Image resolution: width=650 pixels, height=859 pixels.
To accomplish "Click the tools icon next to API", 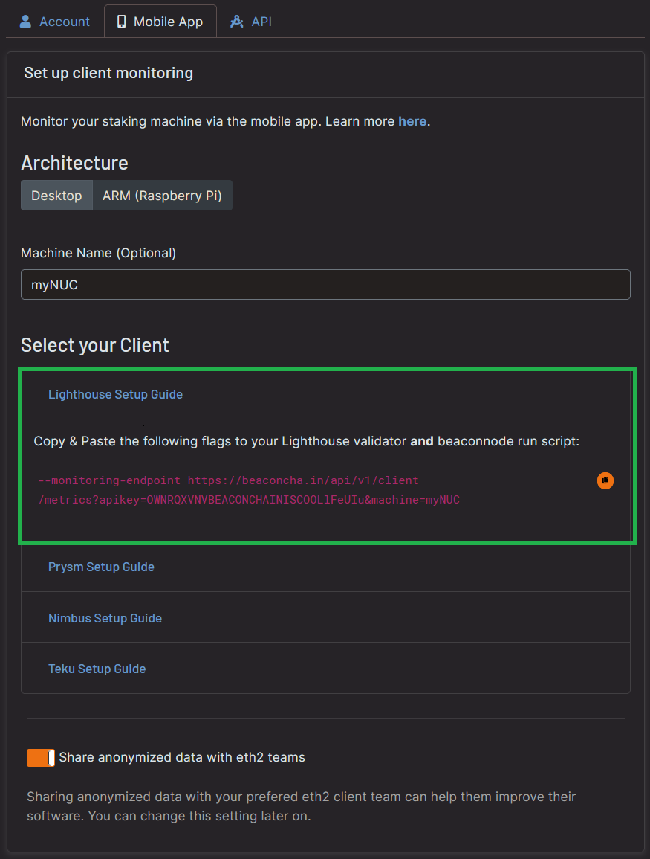I will [235, 21].
